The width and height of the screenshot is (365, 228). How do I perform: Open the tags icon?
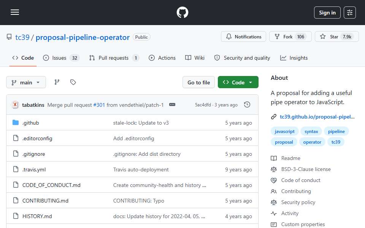(x=73, y=82)
